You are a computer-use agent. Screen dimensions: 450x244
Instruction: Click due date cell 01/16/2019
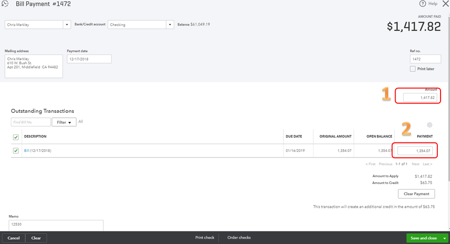click(295, 151)
